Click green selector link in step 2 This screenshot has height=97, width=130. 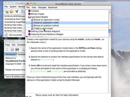[x=46, y=60]
